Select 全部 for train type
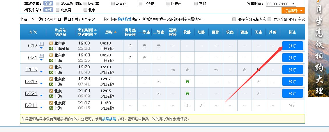This screenshot has width=329, height=132. click(x=48, y=3)
